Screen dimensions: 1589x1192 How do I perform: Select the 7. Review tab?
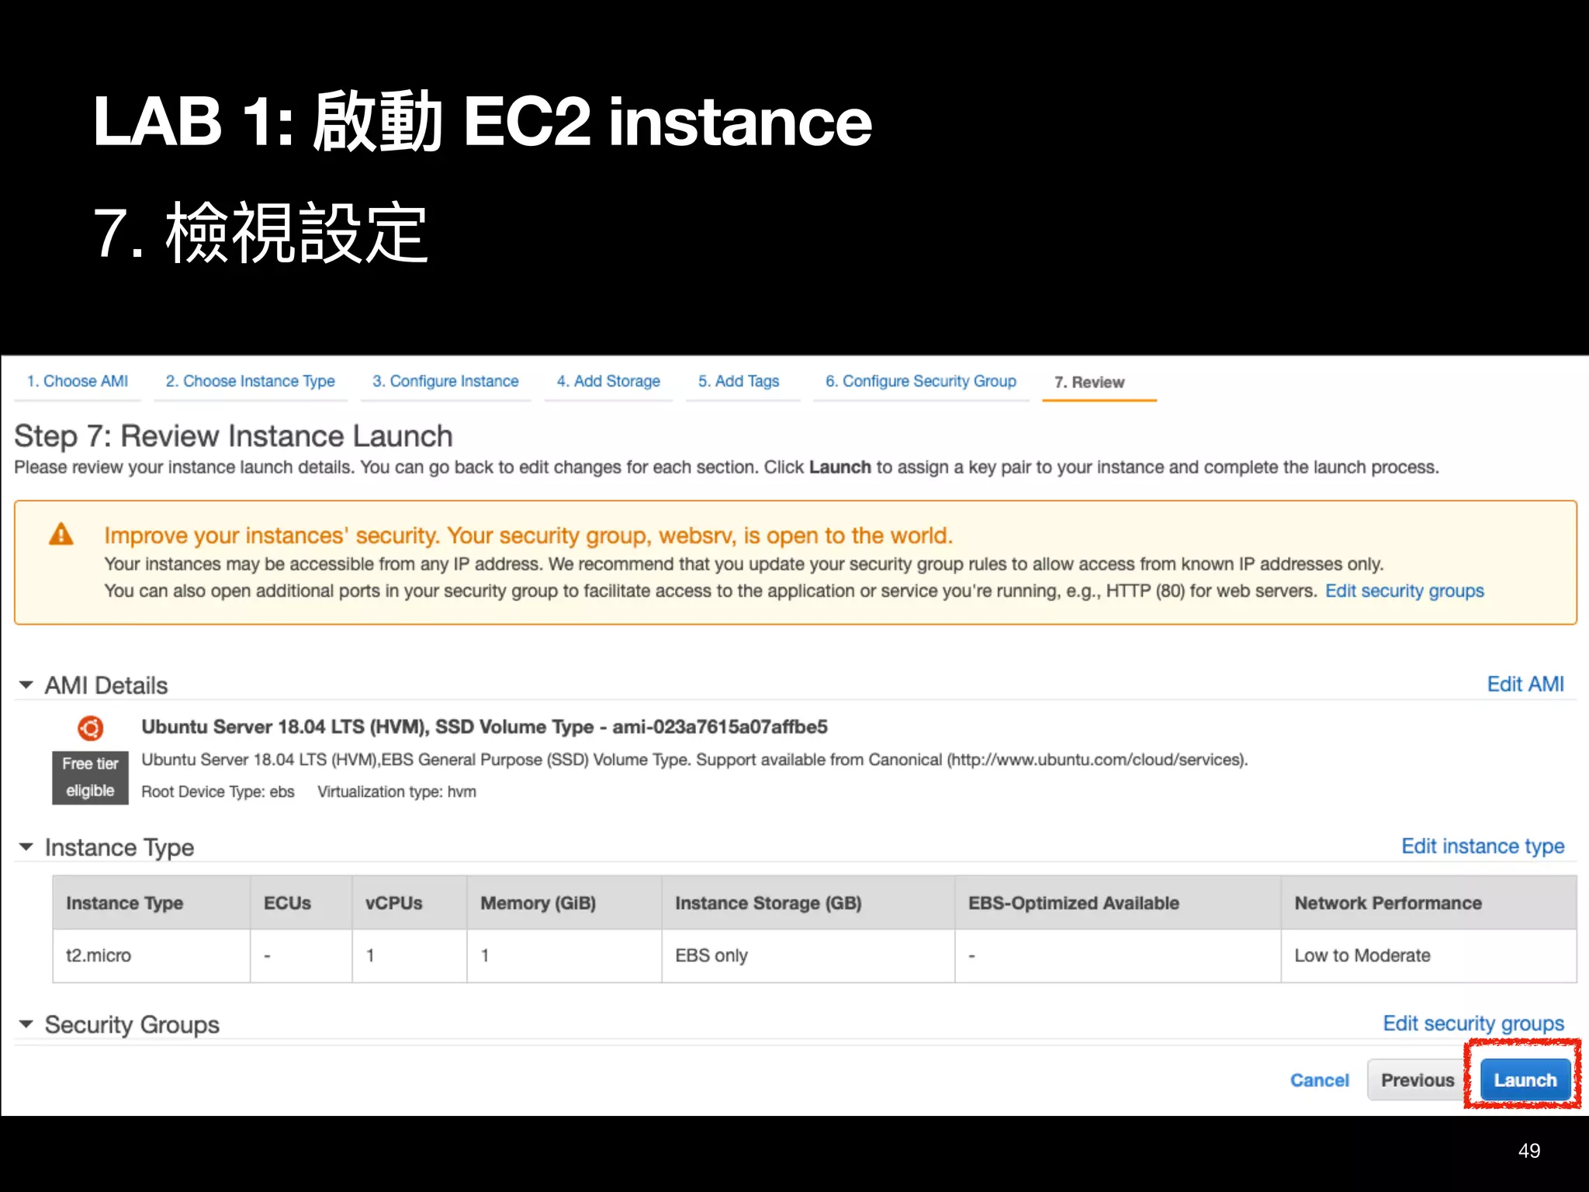pos(1089,382)
